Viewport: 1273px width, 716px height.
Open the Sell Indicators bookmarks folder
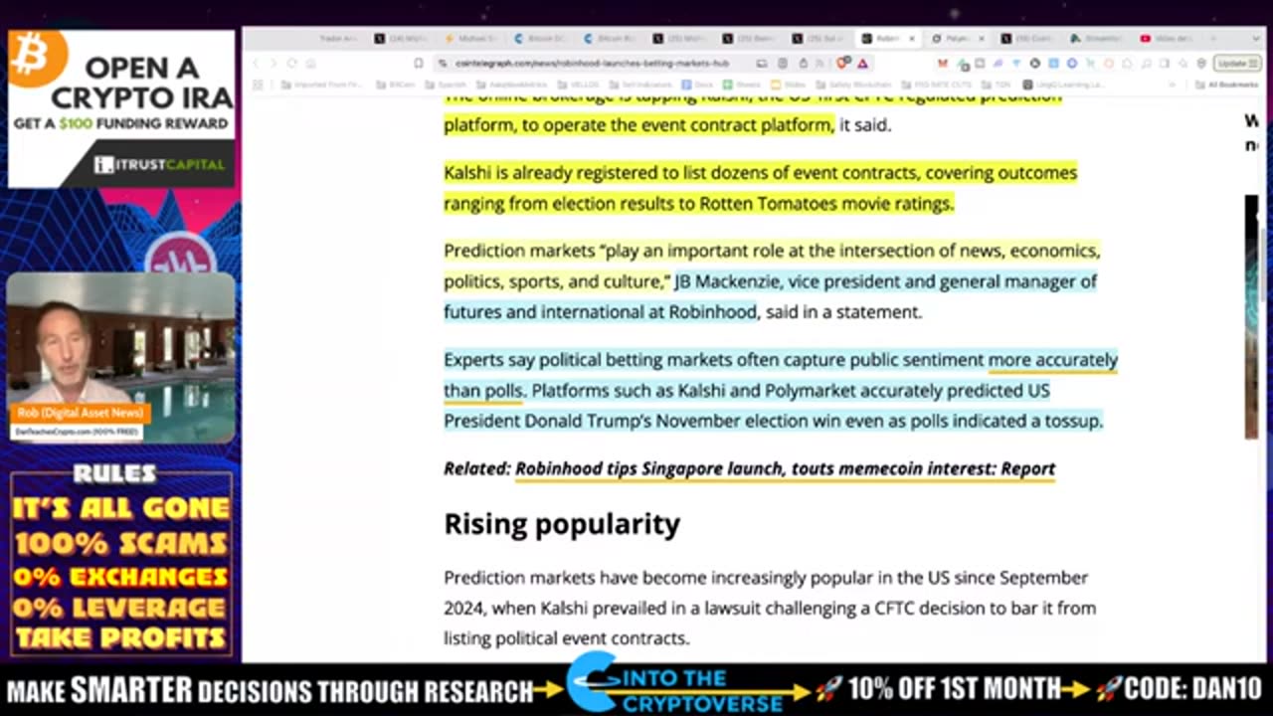point(641,86)
